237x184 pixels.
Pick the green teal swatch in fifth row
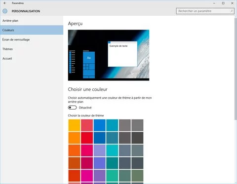(112, 176)
